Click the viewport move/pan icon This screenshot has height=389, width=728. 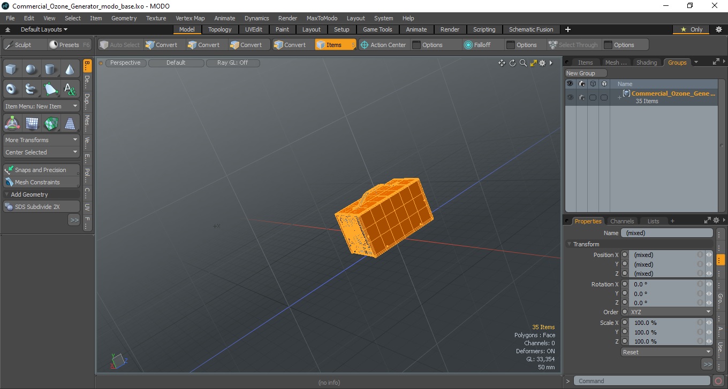pos(502,63)
